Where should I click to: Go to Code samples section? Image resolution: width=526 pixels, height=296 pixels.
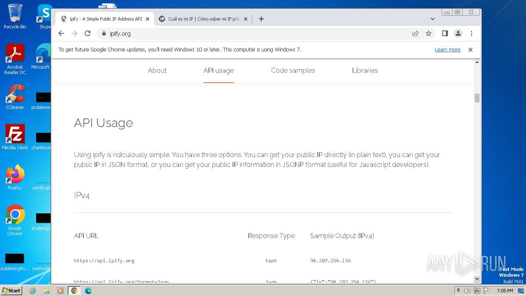tap(293, 70)
